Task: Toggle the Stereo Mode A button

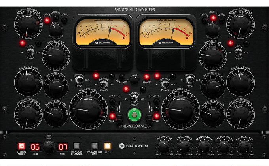Action: [x=22, y=146]
